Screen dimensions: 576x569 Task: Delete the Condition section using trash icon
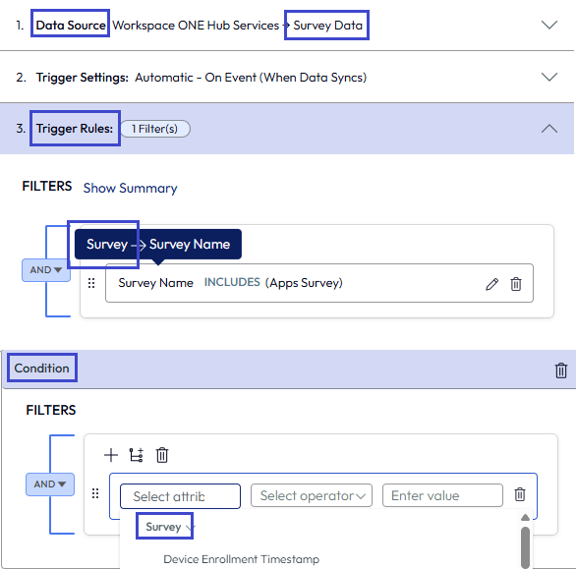click(561, 370)
